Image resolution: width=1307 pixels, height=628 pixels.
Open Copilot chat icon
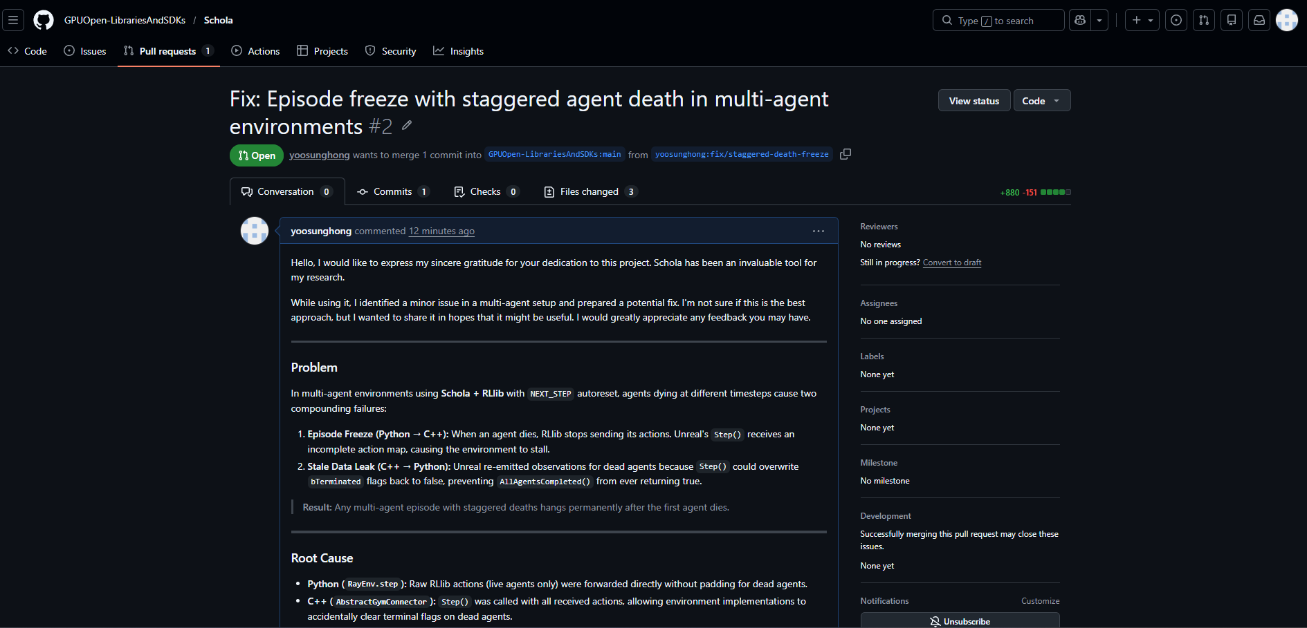pyautogui.click(x=1080, y=20)
